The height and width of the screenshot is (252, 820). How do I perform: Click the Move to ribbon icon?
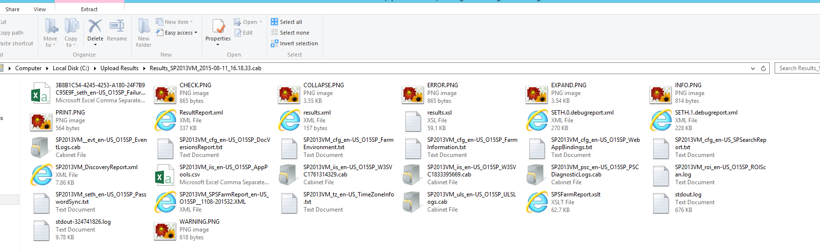point(51,26)
